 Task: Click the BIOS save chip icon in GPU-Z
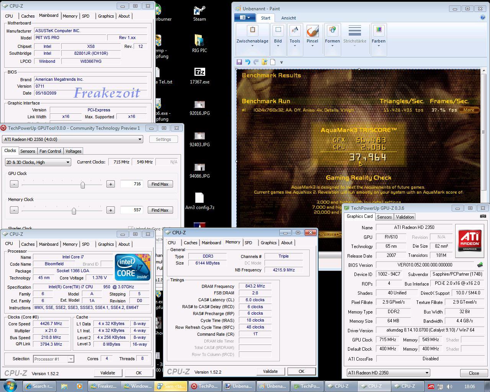click(480, 265)
